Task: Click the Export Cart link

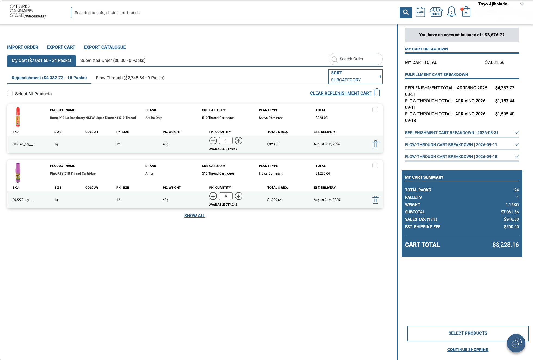Action: (x=61, y=47)
